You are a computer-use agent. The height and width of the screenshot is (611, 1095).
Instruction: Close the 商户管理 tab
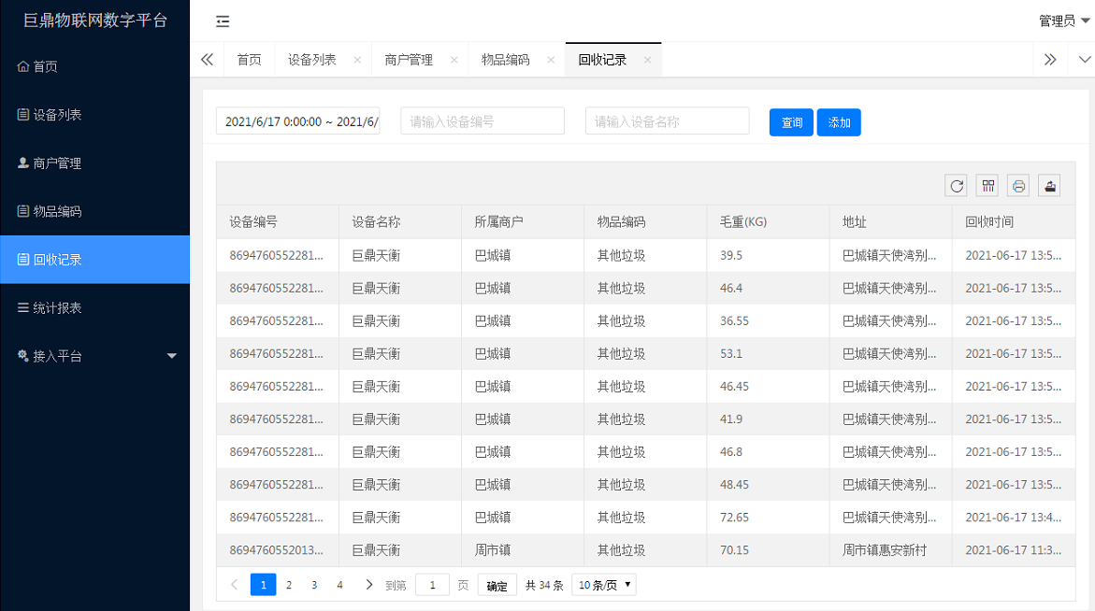454,60
